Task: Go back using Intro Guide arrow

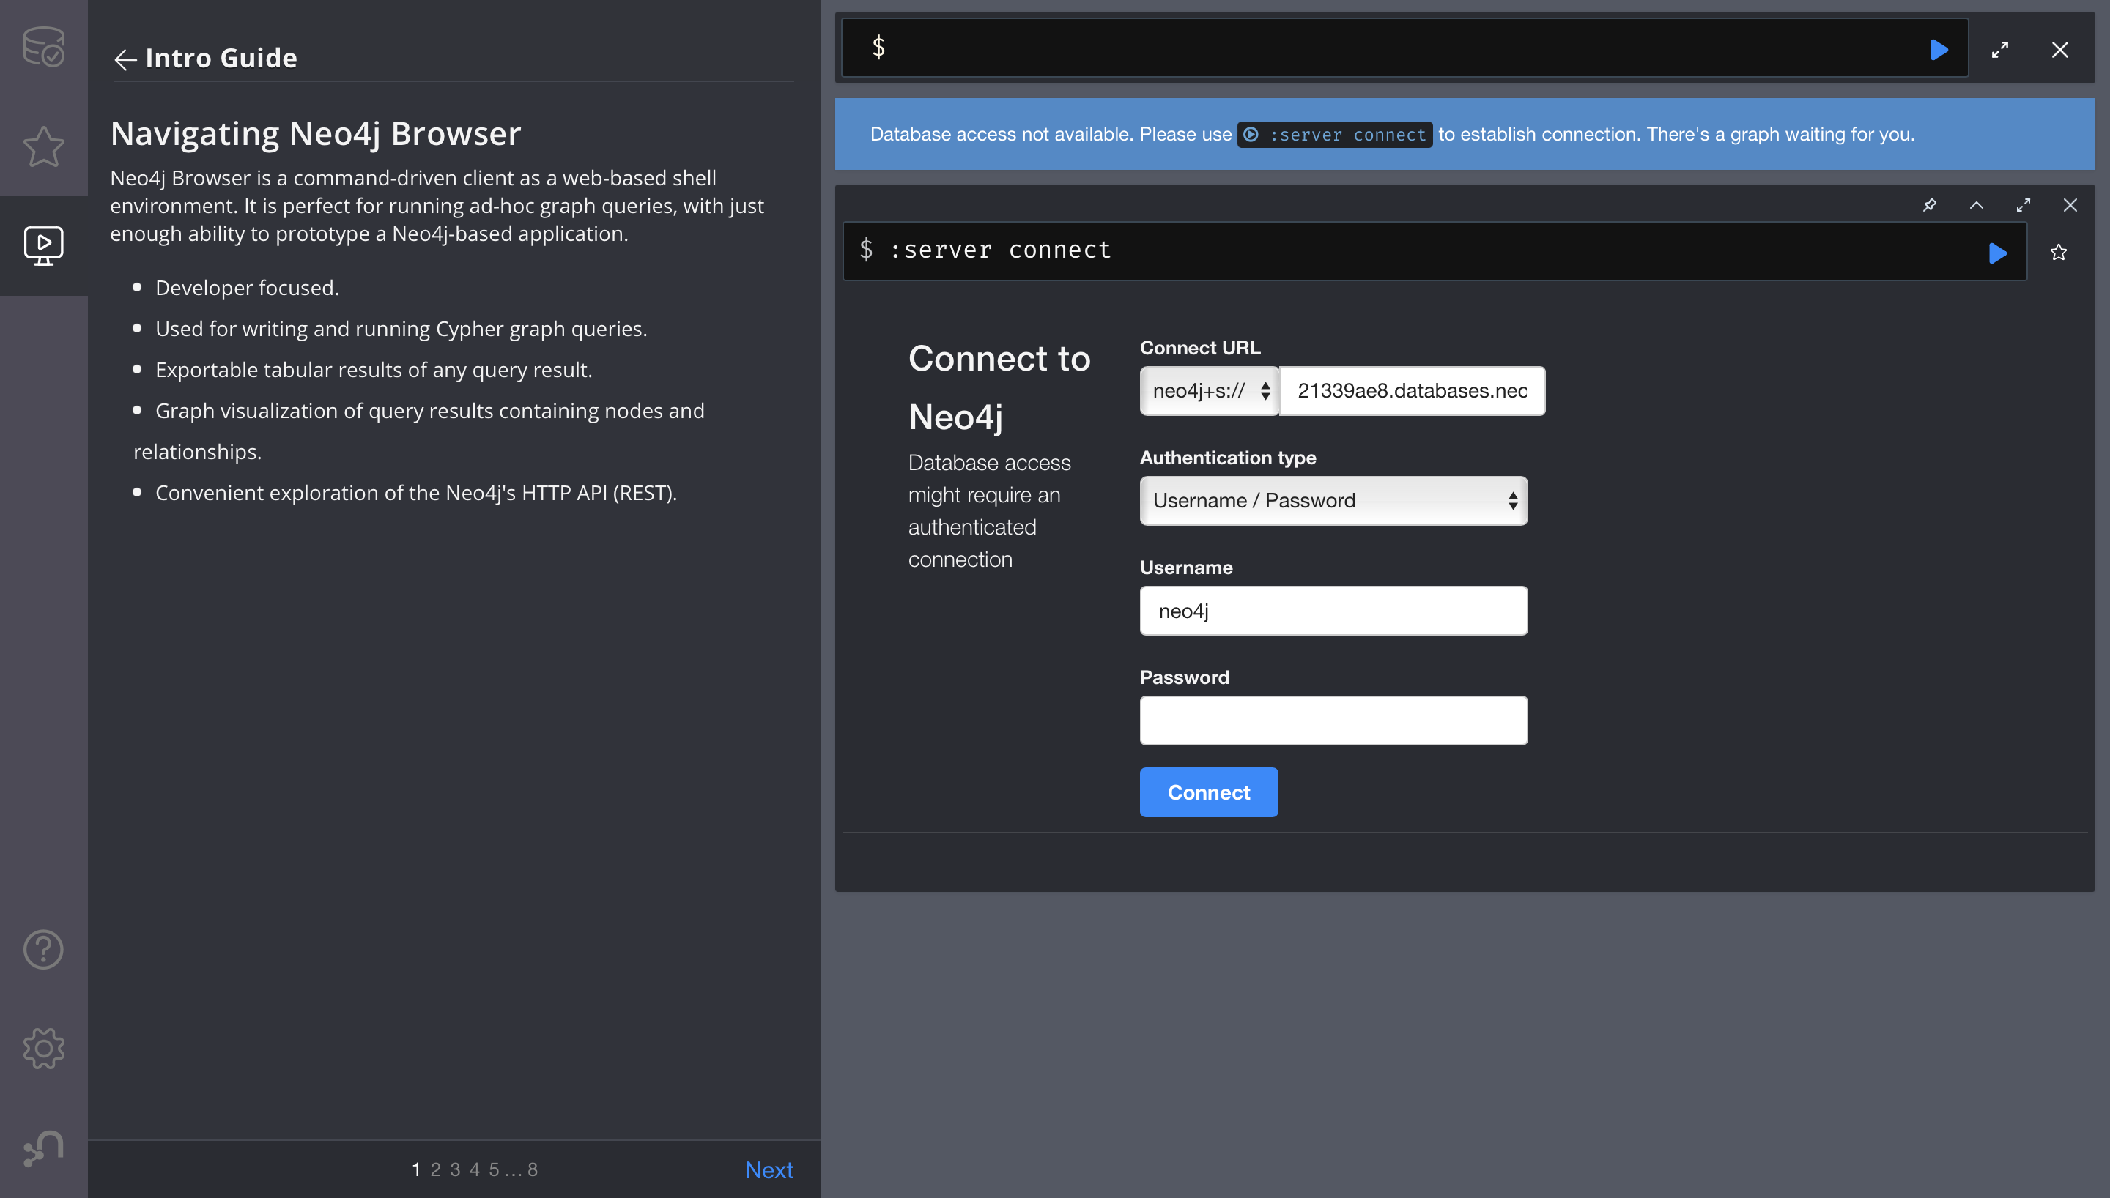Action: pyautogui.click(x=125, y=59)
